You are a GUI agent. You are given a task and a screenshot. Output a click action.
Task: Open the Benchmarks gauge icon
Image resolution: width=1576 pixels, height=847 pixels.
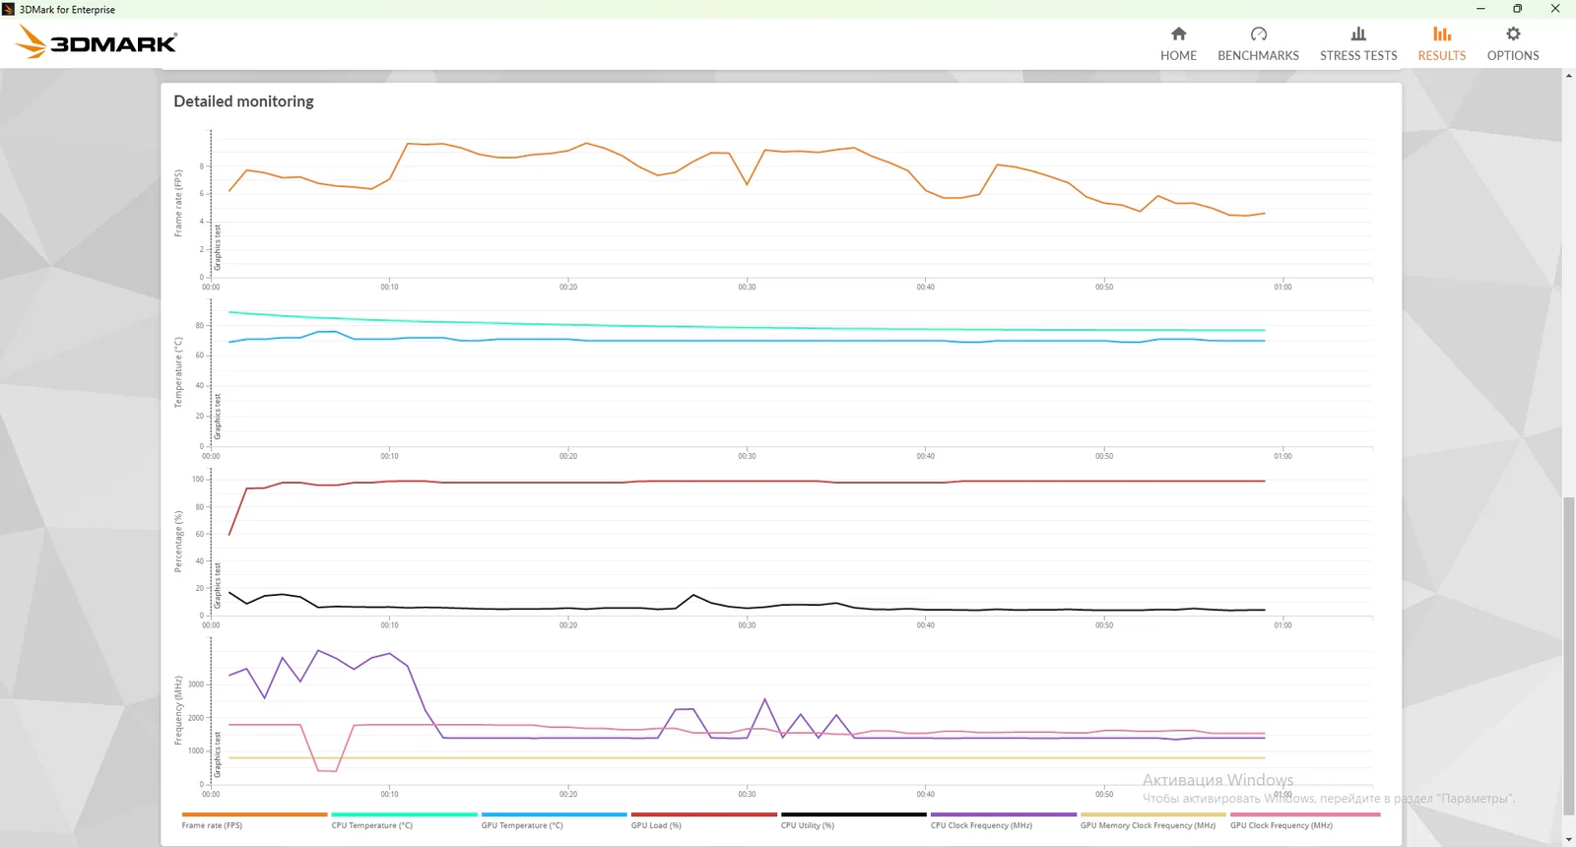pyautogui.click(x=1258, y=34)
